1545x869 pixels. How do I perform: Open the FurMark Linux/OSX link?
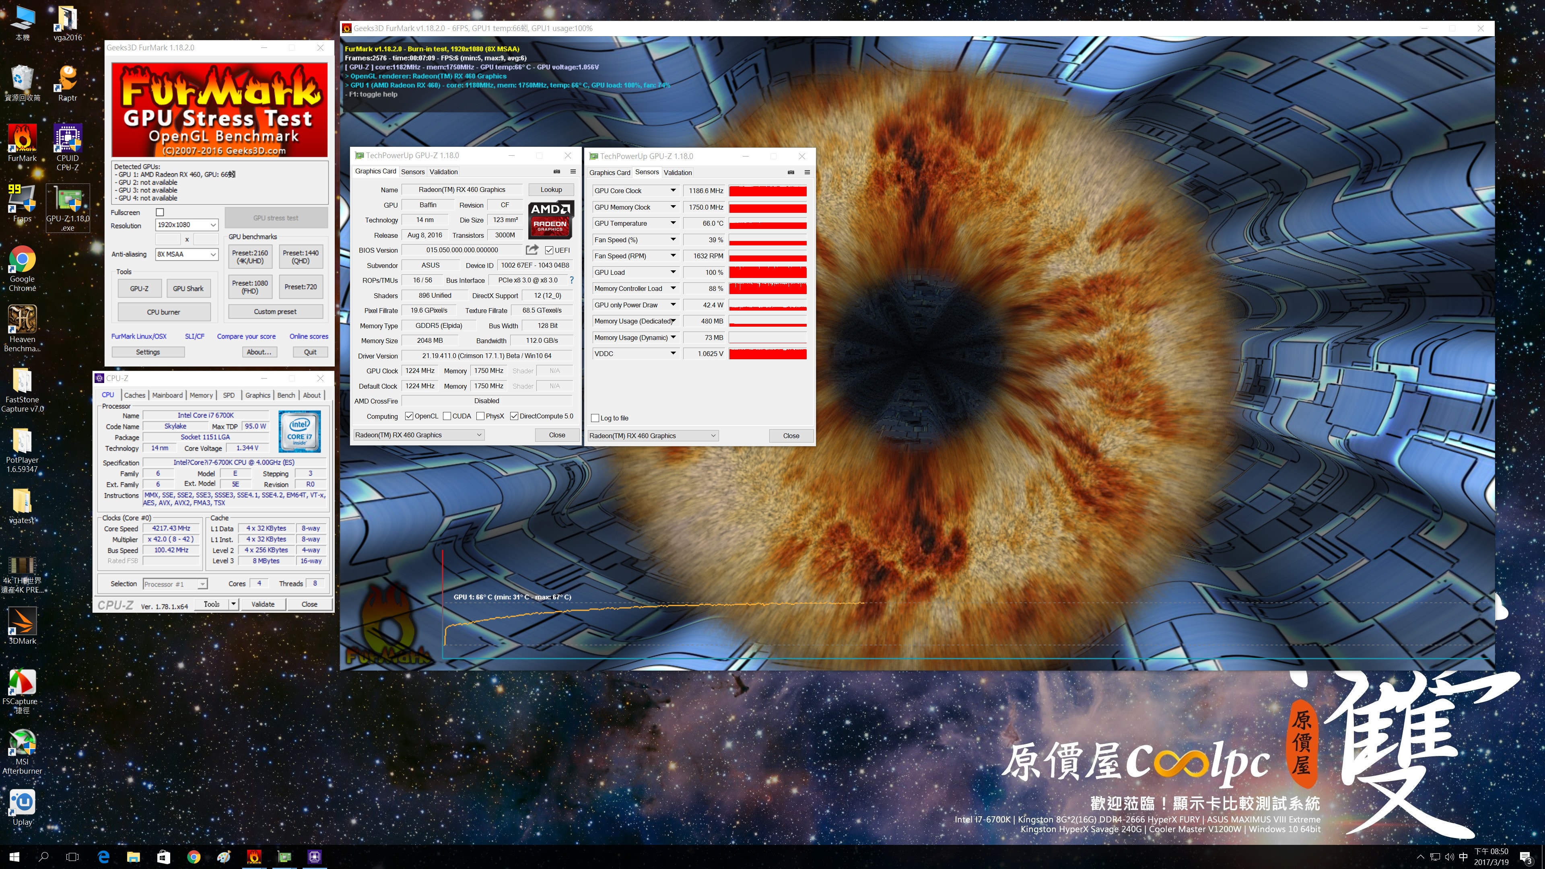(x=138, y=336)
